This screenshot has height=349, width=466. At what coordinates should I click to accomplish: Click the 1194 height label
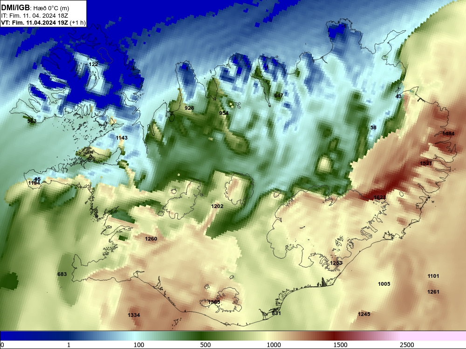point(34,183)
